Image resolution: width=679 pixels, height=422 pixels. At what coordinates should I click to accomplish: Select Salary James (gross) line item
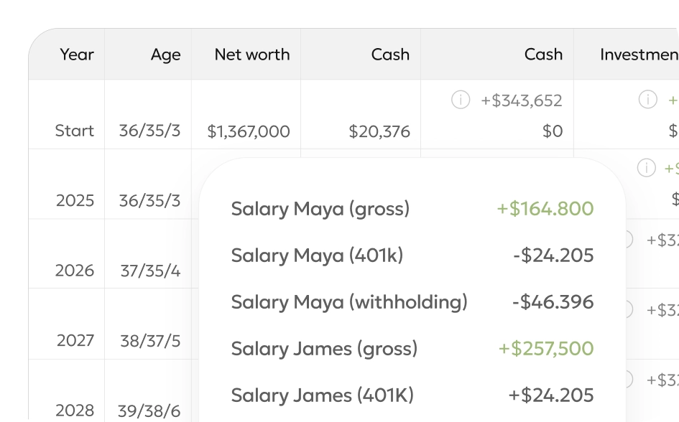pyautogui.click(x=324, y=349)
